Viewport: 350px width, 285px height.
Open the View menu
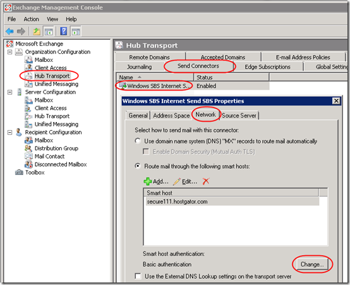point(52,19)
